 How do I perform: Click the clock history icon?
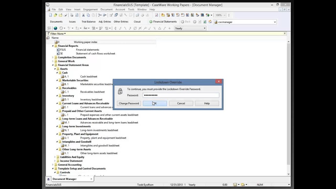coord(61,28)
